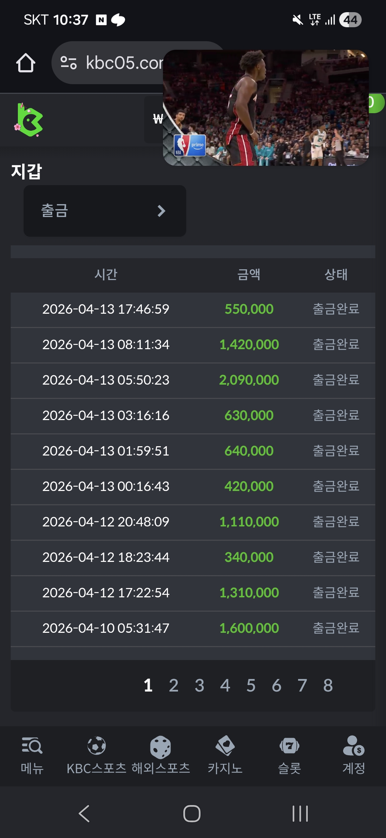Go to page 2 of withdrawals

[x=174, y=685]
